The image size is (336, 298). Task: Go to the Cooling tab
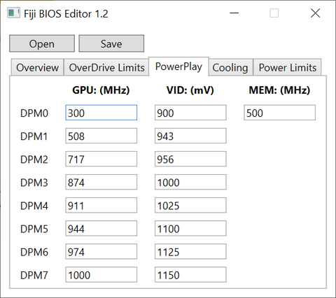pos(230,68)
